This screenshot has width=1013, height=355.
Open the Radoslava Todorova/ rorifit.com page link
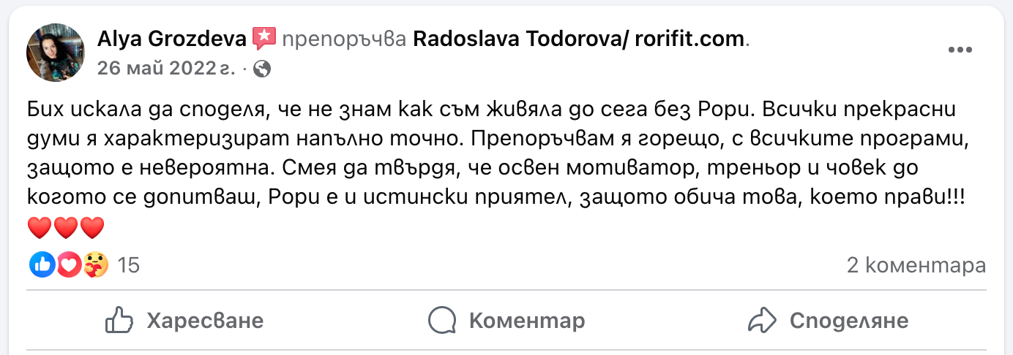578,39
